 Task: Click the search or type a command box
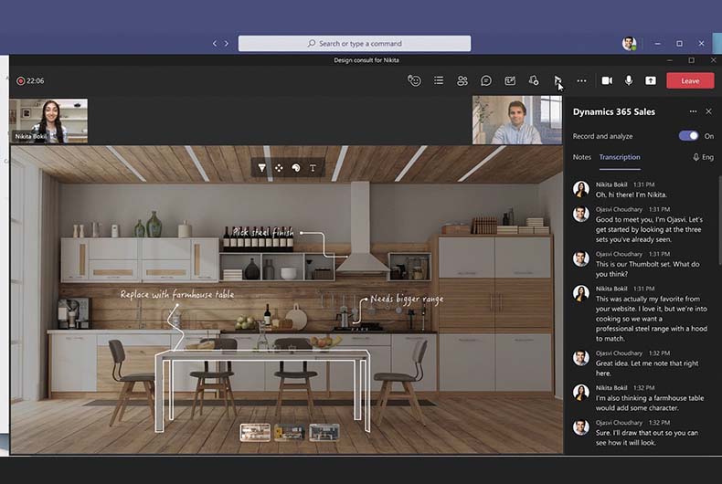coord(355,43)
